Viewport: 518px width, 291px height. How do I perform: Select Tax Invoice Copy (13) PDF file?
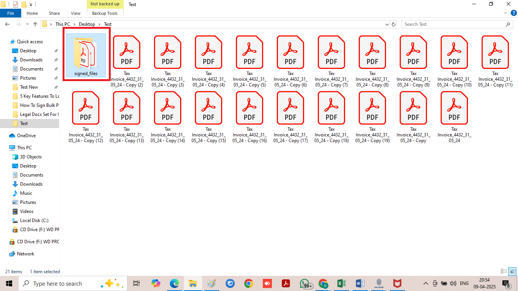[x=127, y=117]
